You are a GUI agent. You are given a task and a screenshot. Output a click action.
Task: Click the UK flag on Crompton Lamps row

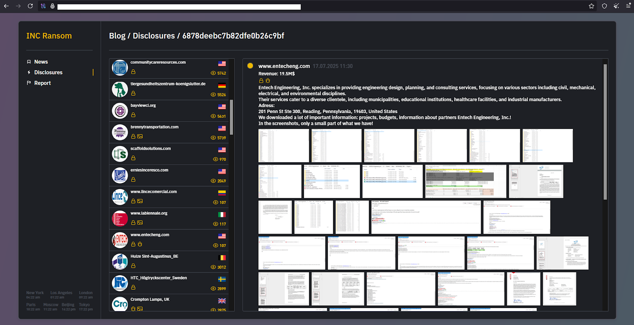point(222,301)
